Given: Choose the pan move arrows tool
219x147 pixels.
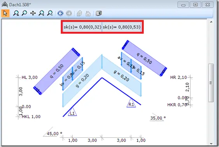Looking at the screenshot, I should click(x=33, y=13).
